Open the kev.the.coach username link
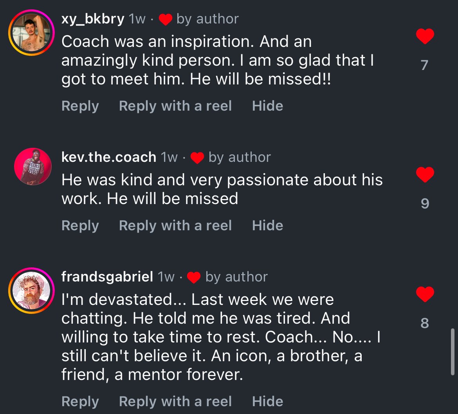Screen dimensions: 458x414 pos(109,157)
